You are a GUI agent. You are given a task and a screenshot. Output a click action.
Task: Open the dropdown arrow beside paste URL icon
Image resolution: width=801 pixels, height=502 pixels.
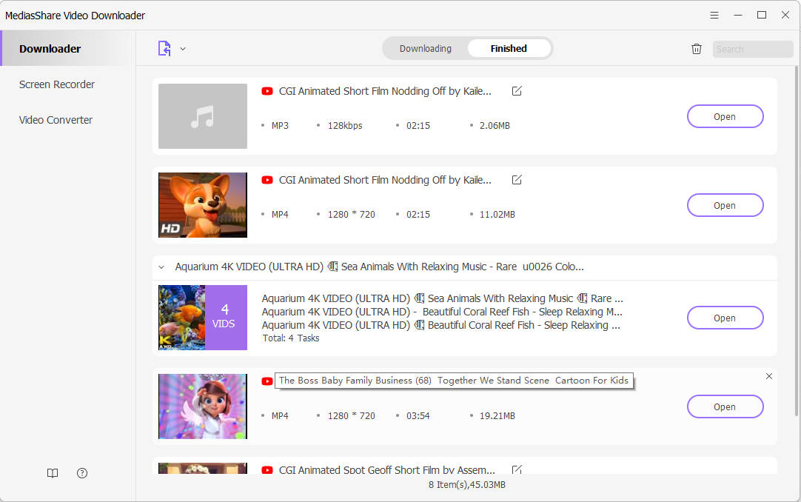(x=183, y=49)
